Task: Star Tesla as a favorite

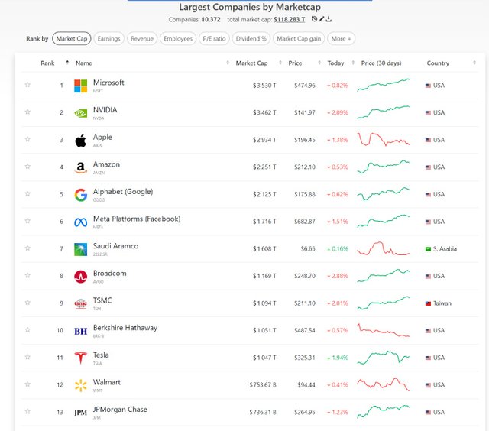Action: tap(28, 357)
